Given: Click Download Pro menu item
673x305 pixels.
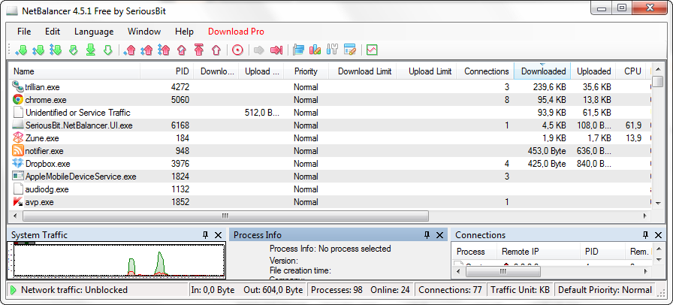Looking at the screenshot, I should (236, 32).
